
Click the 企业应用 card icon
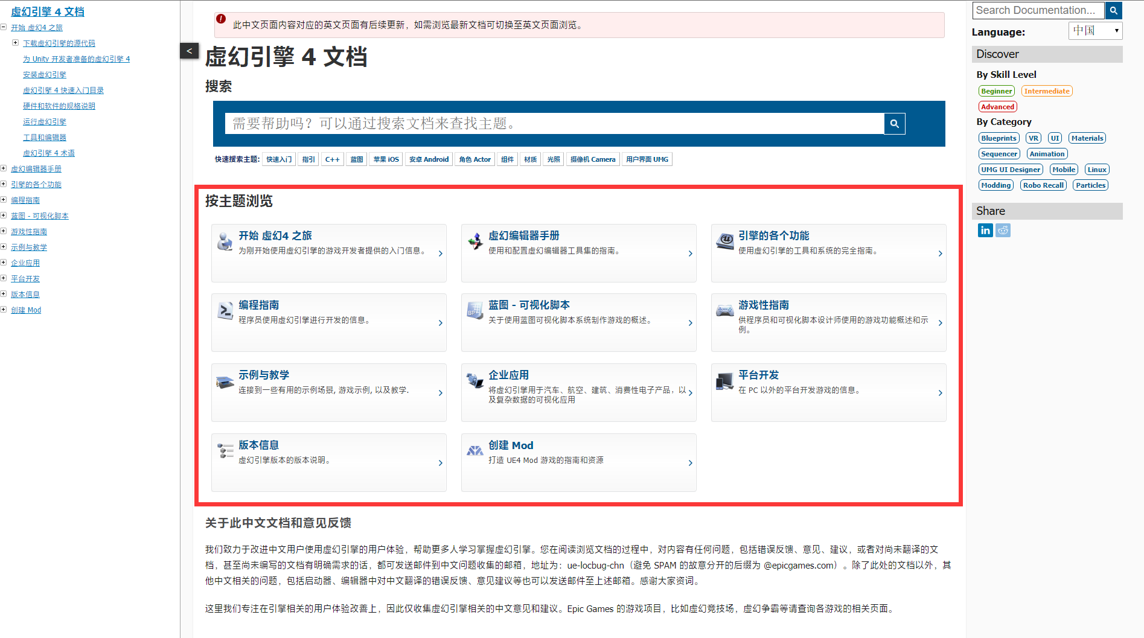475,380
